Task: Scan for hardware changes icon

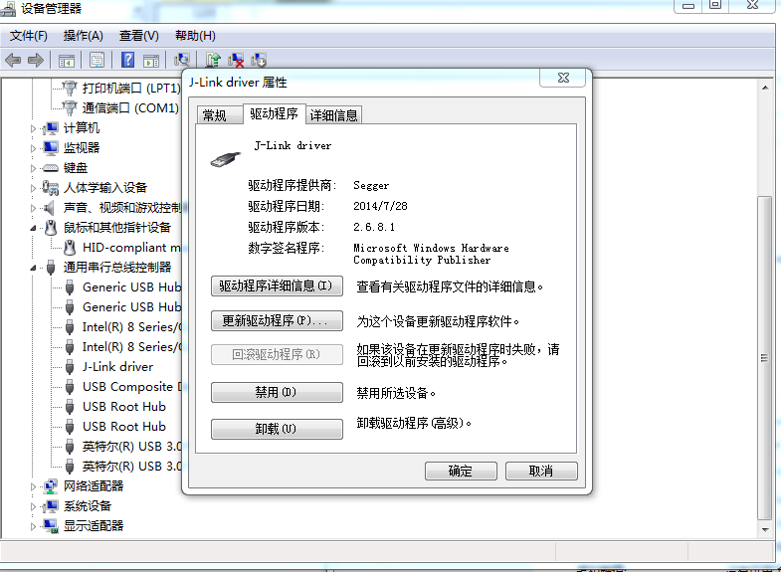Action: click(x=182, y=61)
